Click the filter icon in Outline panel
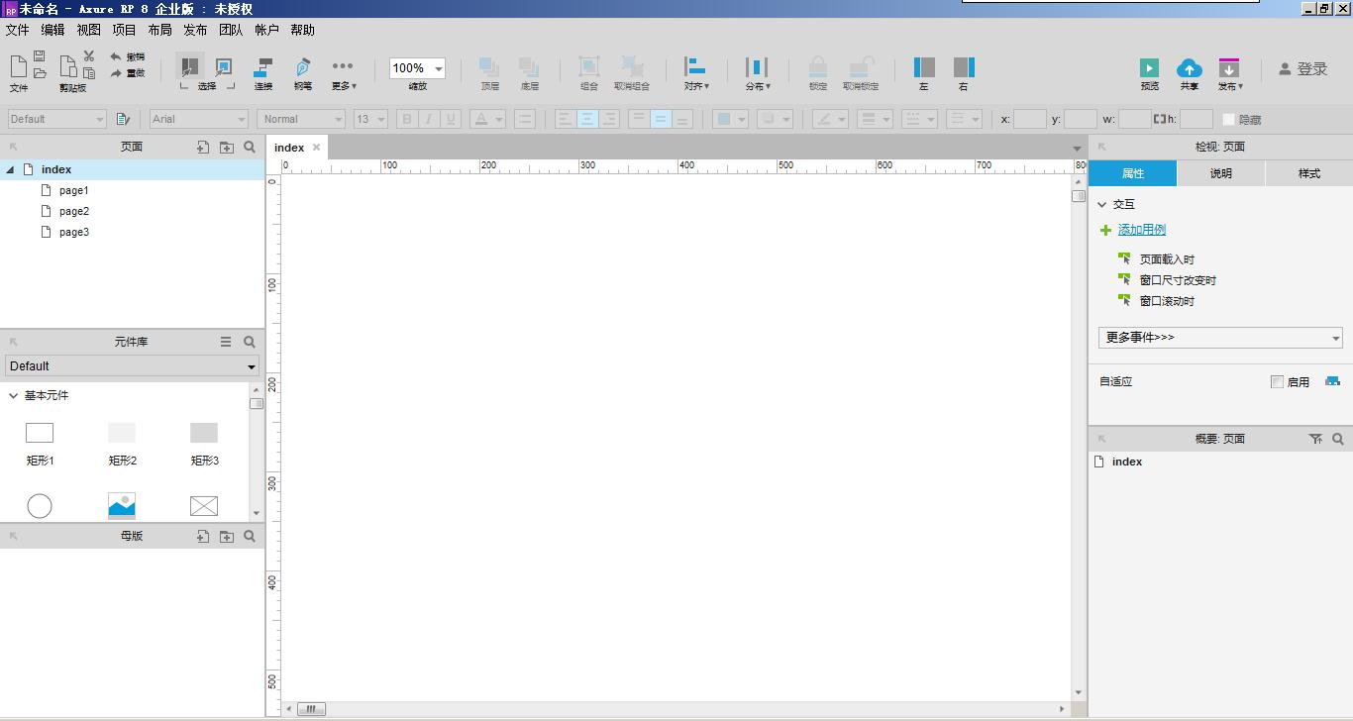Viewport: 1353px width, 721px height. tap(1315, 439)
